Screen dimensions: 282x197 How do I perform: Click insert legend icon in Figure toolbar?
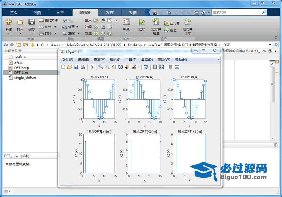click(162, 67)
